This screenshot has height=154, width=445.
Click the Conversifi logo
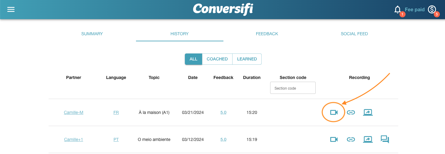tap(223, 9)
